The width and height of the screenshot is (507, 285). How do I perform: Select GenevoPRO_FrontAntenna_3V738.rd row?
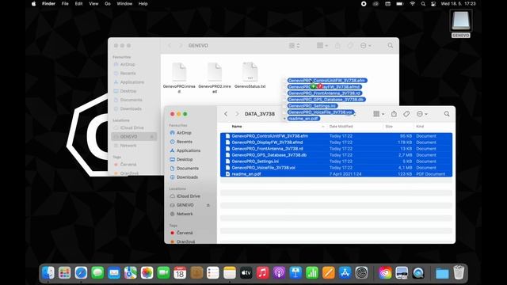(x=336, y=149)
